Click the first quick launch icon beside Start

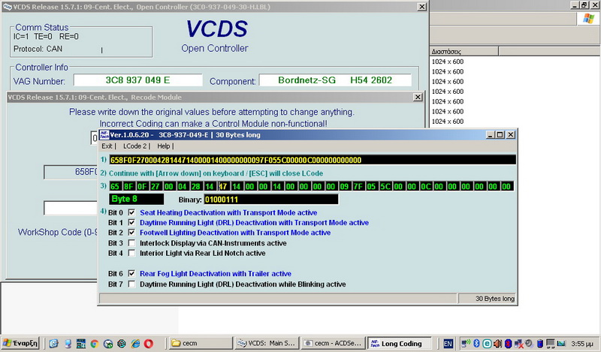pyautogui.click(x=53, y=344)
